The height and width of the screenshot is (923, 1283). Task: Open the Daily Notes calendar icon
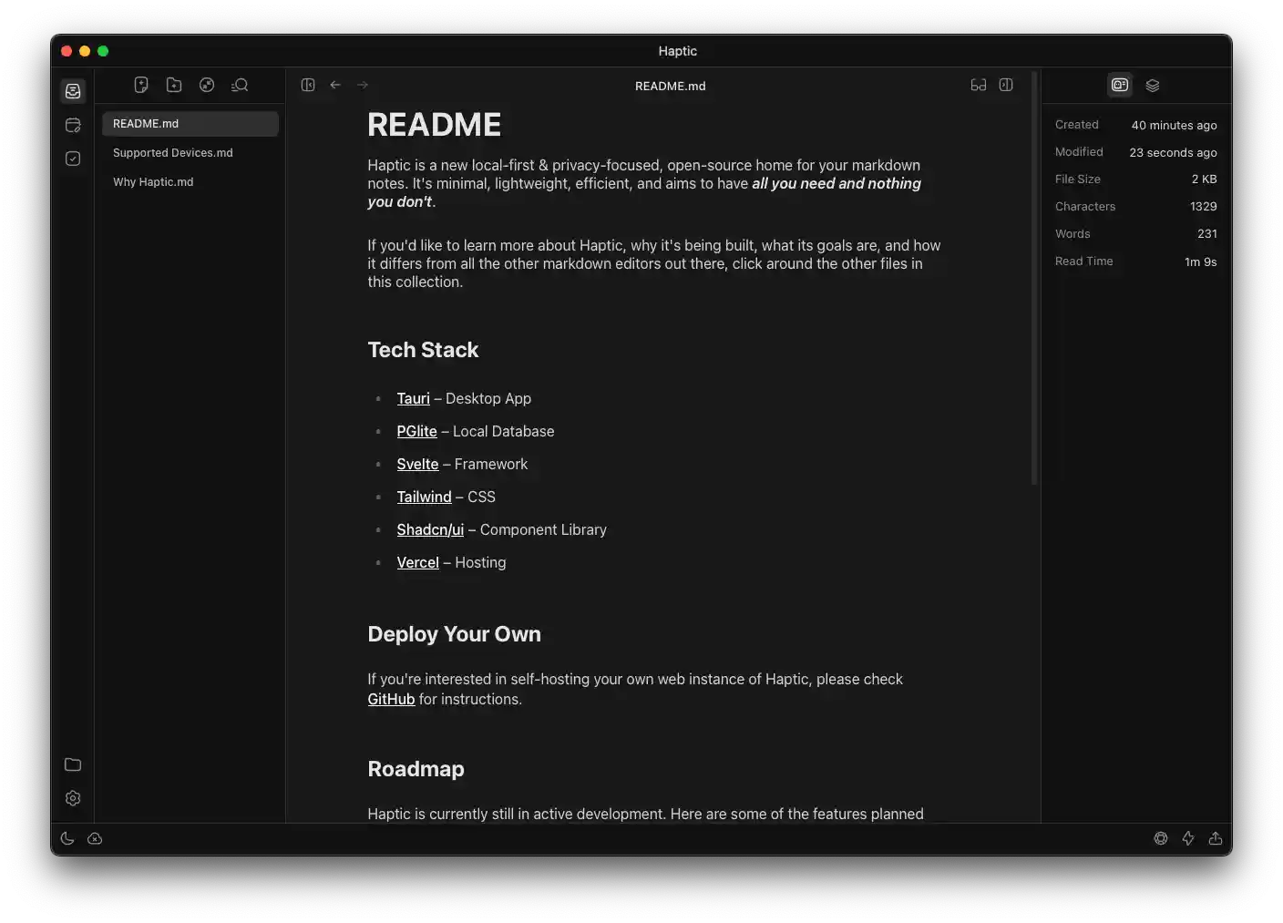[x=73, y=125]
